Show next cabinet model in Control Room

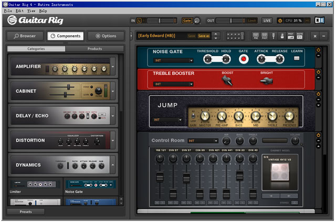click(289, 196)
